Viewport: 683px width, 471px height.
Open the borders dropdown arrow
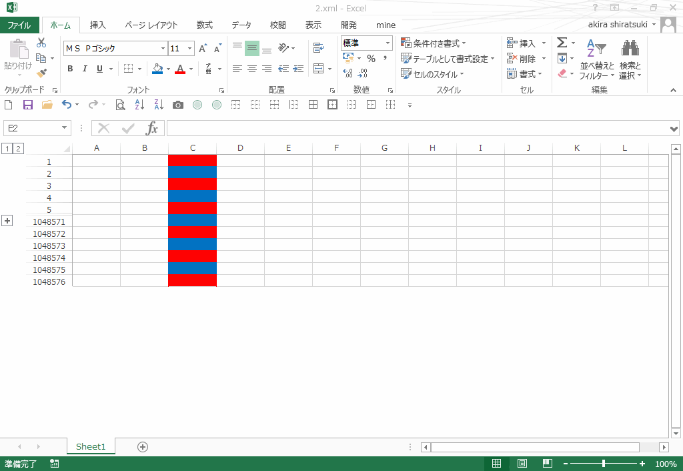point(140,69)
